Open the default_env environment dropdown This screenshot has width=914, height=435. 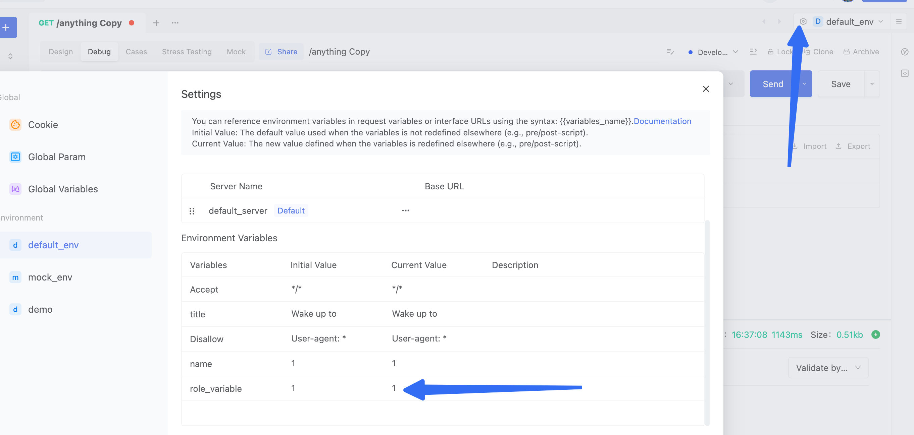click(848, 22)
